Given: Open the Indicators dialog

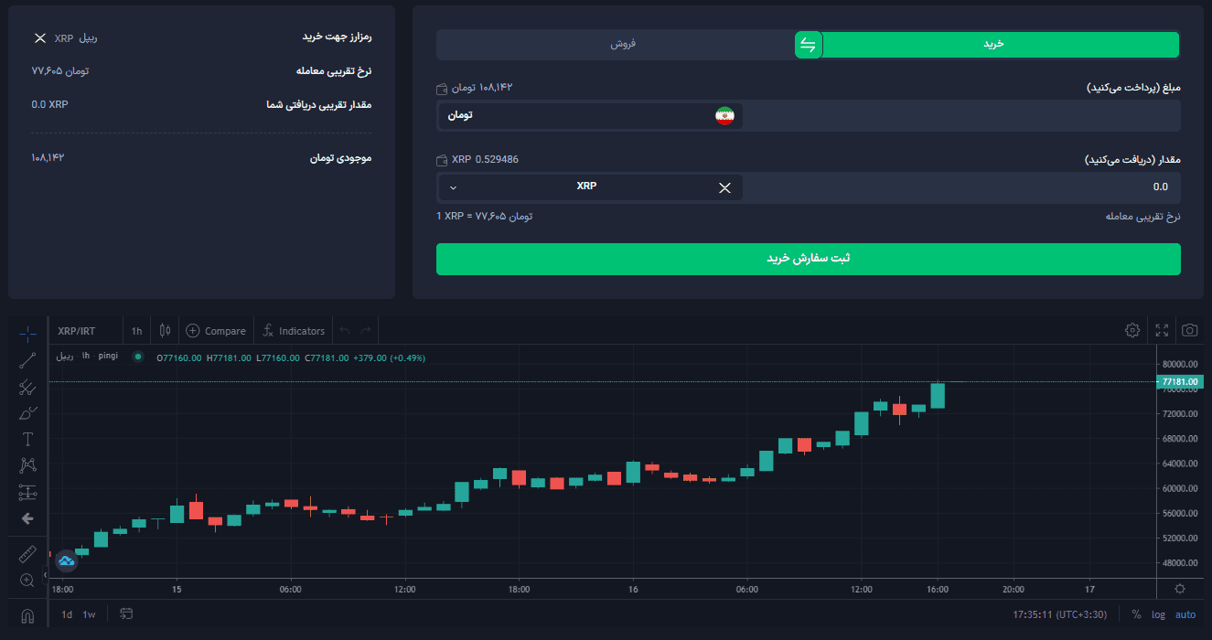Looking at the screenshot, I should pyautogui.click(x=293, y=331).
